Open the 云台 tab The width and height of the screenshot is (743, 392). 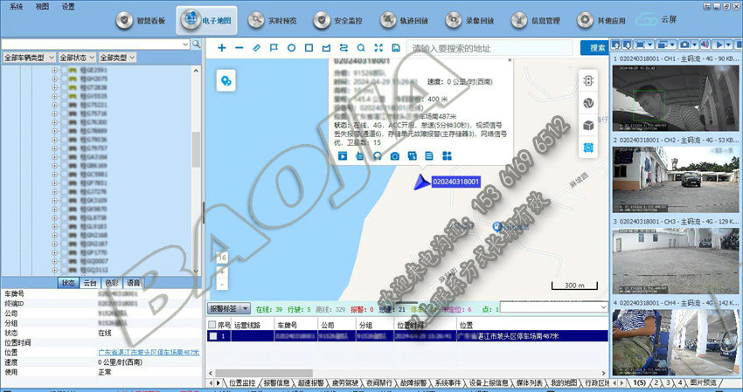pyautogui.click(x=90, y=283)
